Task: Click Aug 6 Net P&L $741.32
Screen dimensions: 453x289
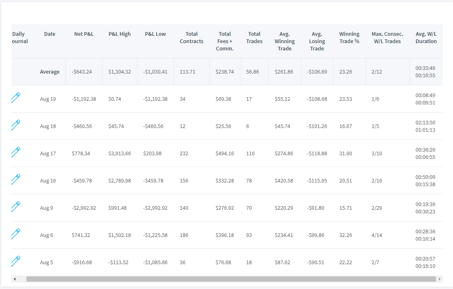Action: pyautogui.click(x=81, y=235)
